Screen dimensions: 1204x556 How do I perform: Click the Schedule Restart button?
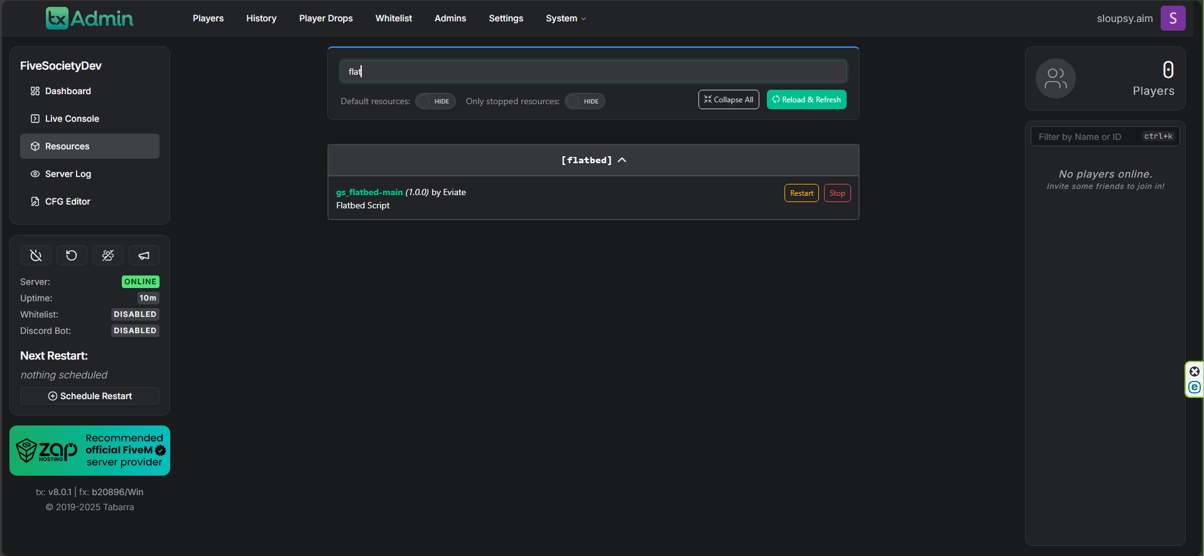pyautogui.click(x=90, y=396)
